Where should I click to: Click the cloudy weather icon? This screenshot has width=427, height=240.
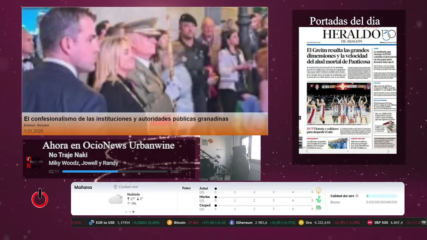click(115, 199)
